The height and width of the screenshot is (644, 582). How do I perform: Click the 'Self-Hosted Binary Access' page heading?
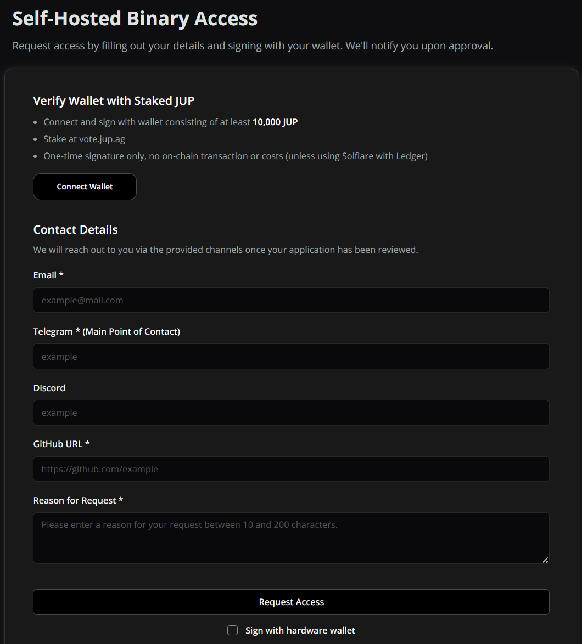(135, 19)
